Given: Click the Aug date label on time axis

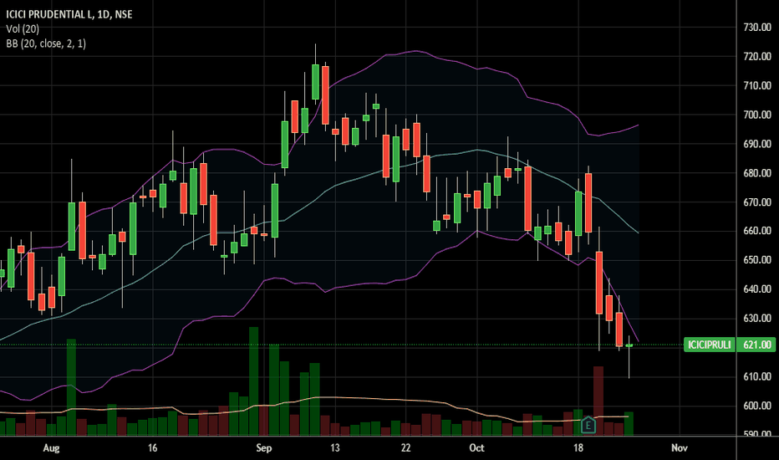Looking at the screenshot, I should click(x=51, y=448).
